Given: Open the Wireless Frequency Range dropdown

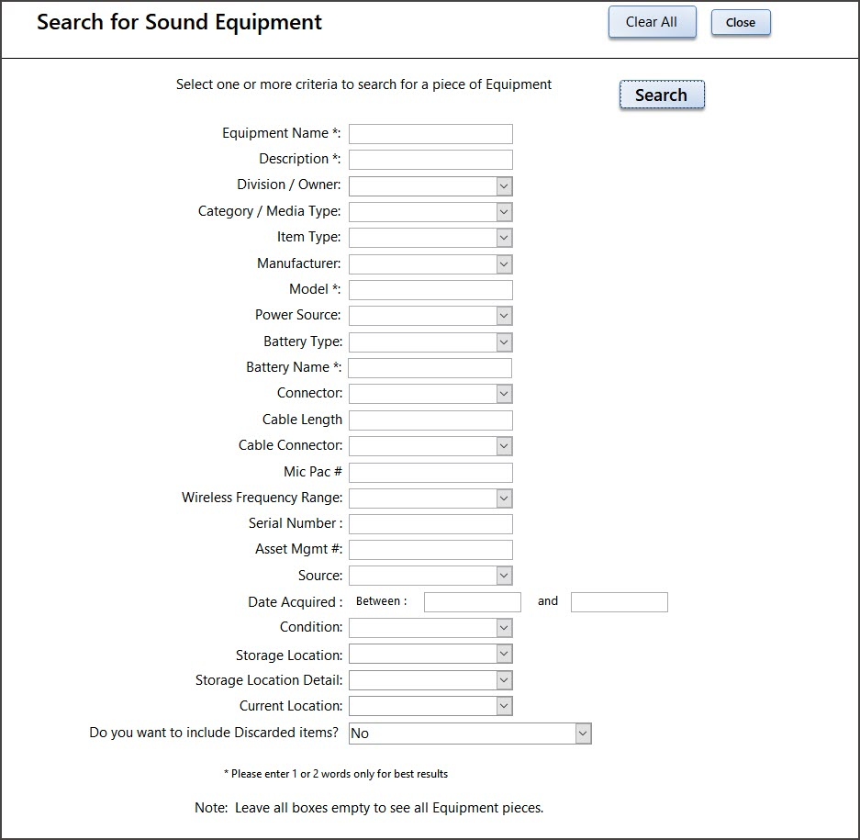Looking at the screenshot, I should pos(504,498).
